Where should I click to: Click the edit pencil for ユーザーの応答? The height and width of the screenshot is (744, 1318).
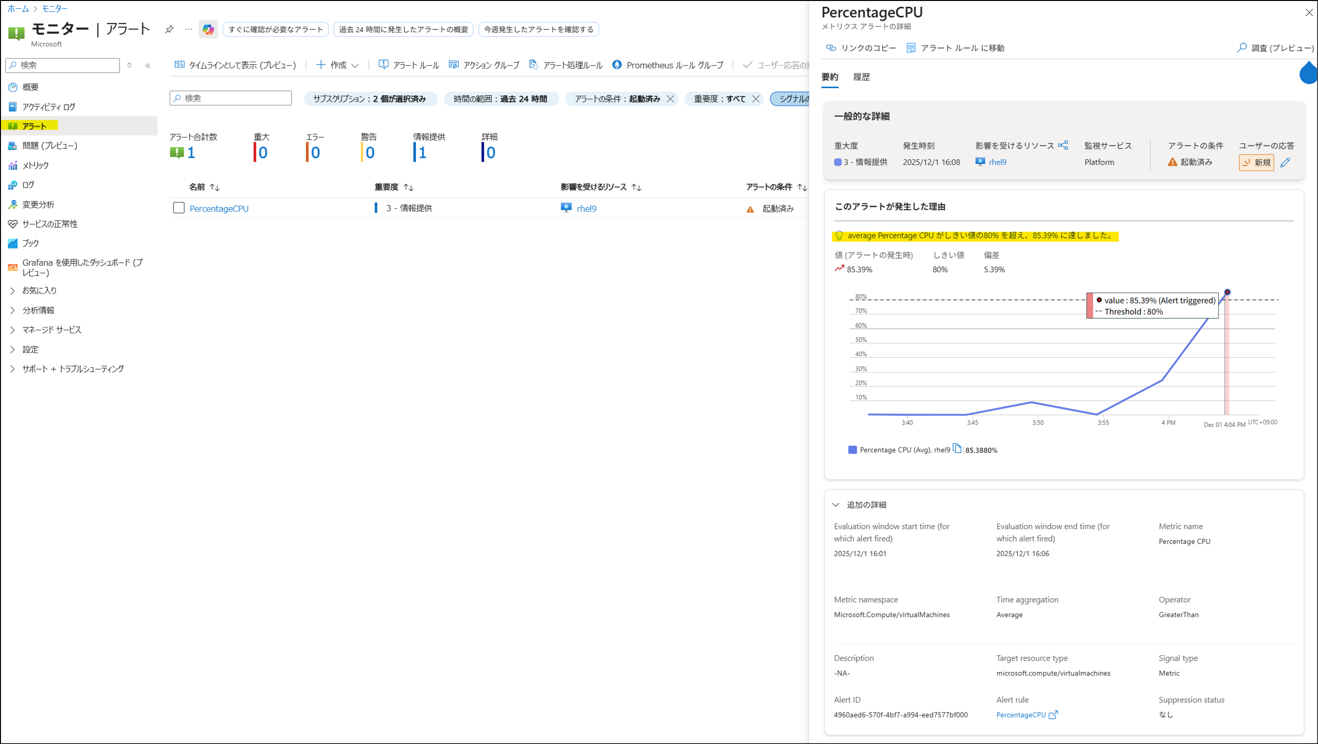pyautogui.click(x=1285, y=163)
